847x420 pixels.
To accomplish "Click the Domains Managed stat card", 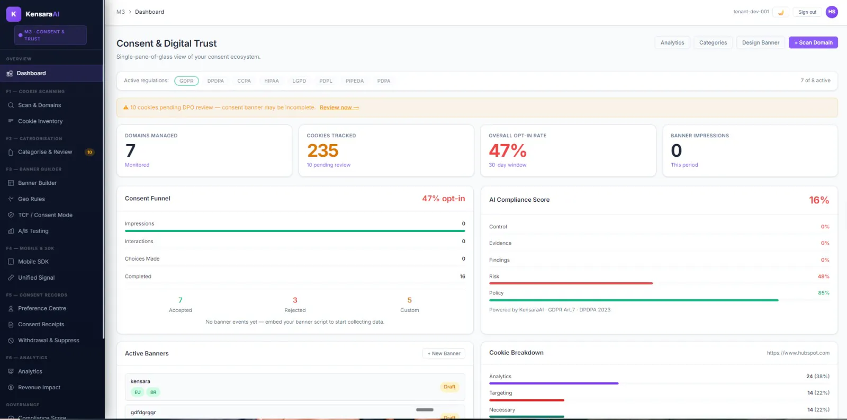I will [x=204, y=151].
